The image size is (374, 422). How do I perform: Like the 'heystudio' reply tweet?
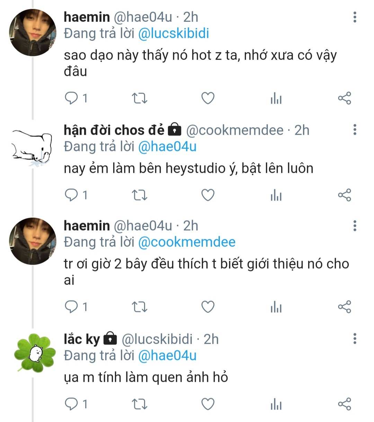click(x=208, y=195)
